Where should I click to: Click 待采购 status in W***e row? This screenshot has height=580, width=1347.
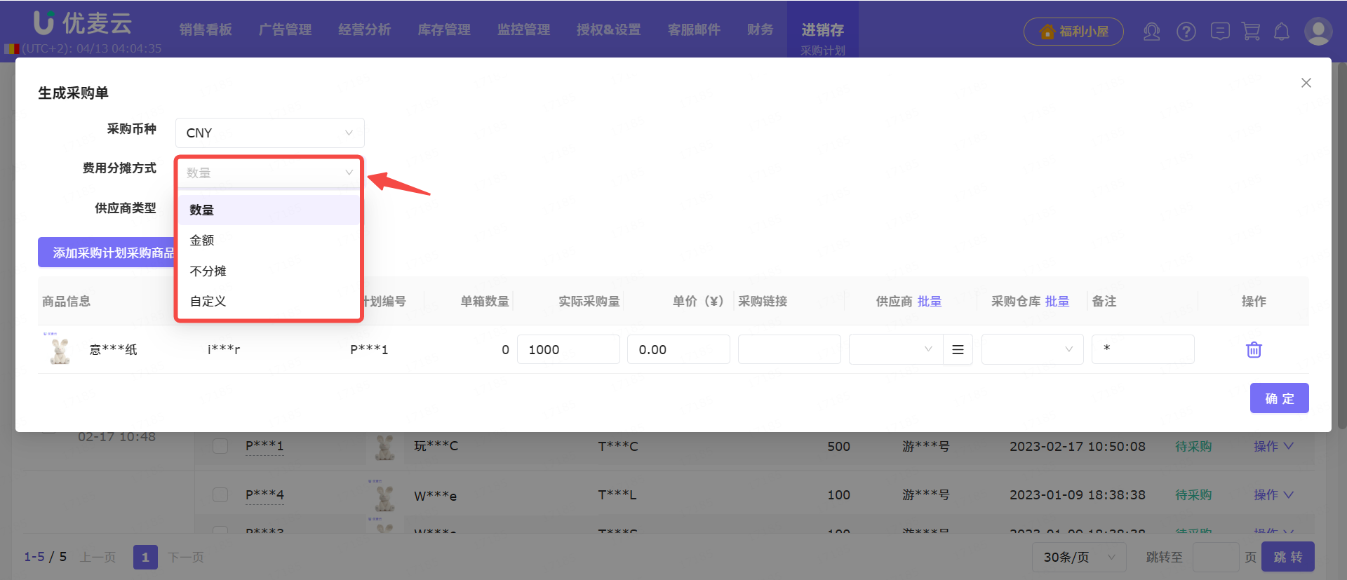point(1193,494)
